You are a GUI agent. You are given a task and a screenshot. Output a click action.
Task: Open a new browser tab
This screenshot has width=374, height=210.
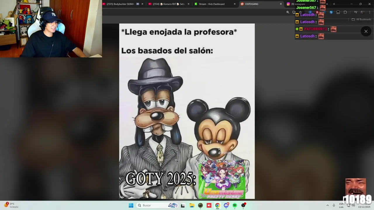(334, 4)
